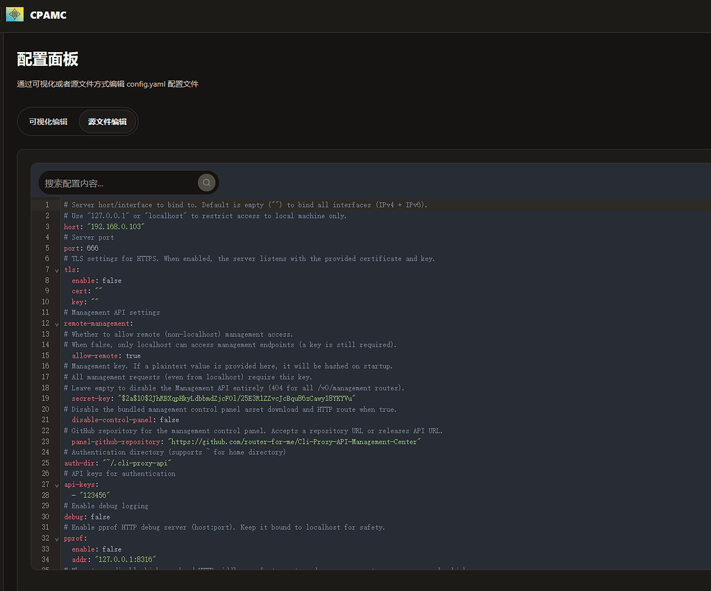Click the CPAMC title text

click(48, 15)
